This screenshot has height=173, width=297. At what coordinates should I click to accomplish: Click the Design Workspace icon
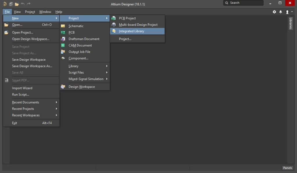coord(63,87)
